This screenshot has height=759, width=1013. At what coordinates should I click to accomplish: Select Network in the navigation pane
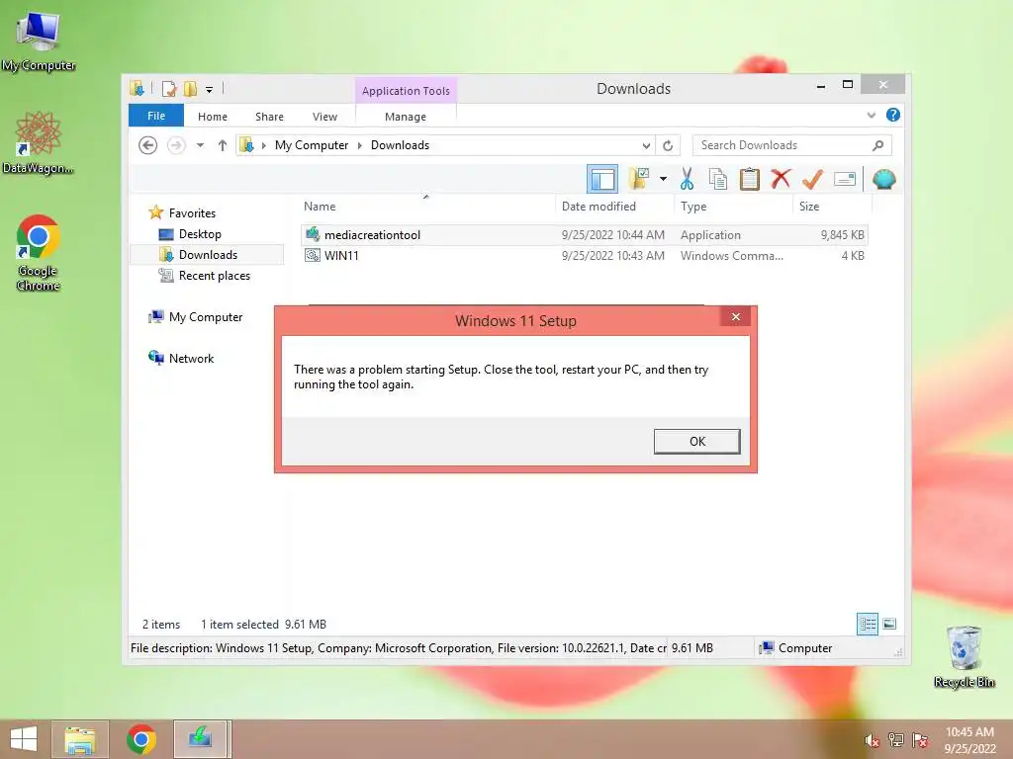[x=191, y=358]
